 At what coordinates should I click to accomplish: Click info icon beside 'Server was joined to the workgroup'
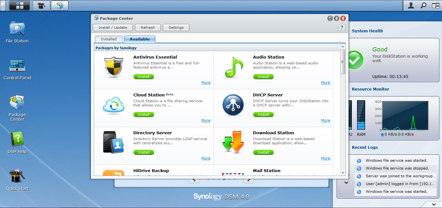359,176
